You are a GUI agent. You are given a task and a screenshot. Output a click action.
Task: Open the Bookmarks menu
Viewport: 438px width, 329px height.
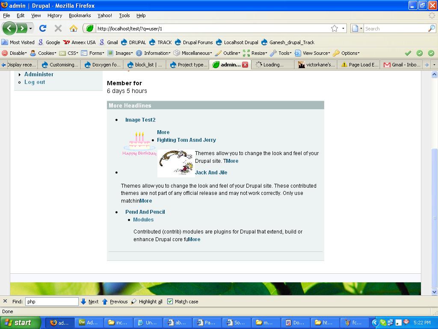[x=80, y=15]
